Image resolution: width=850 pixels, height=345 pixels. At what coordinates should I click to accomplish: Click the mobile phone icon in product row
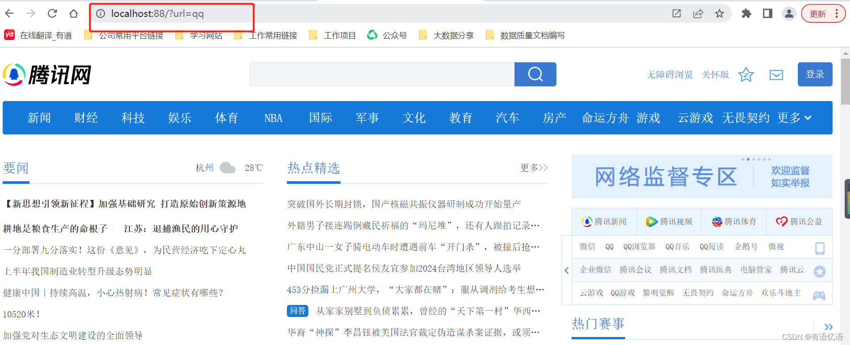pos(820,248)
